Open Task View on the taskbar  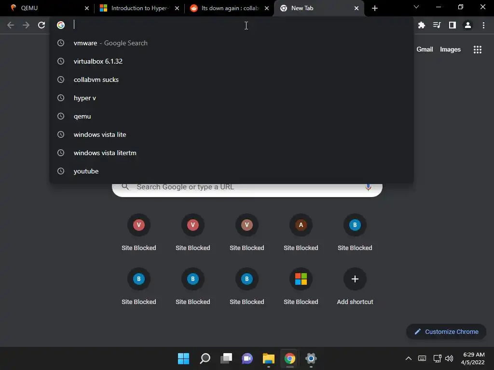tap(226, 358)
